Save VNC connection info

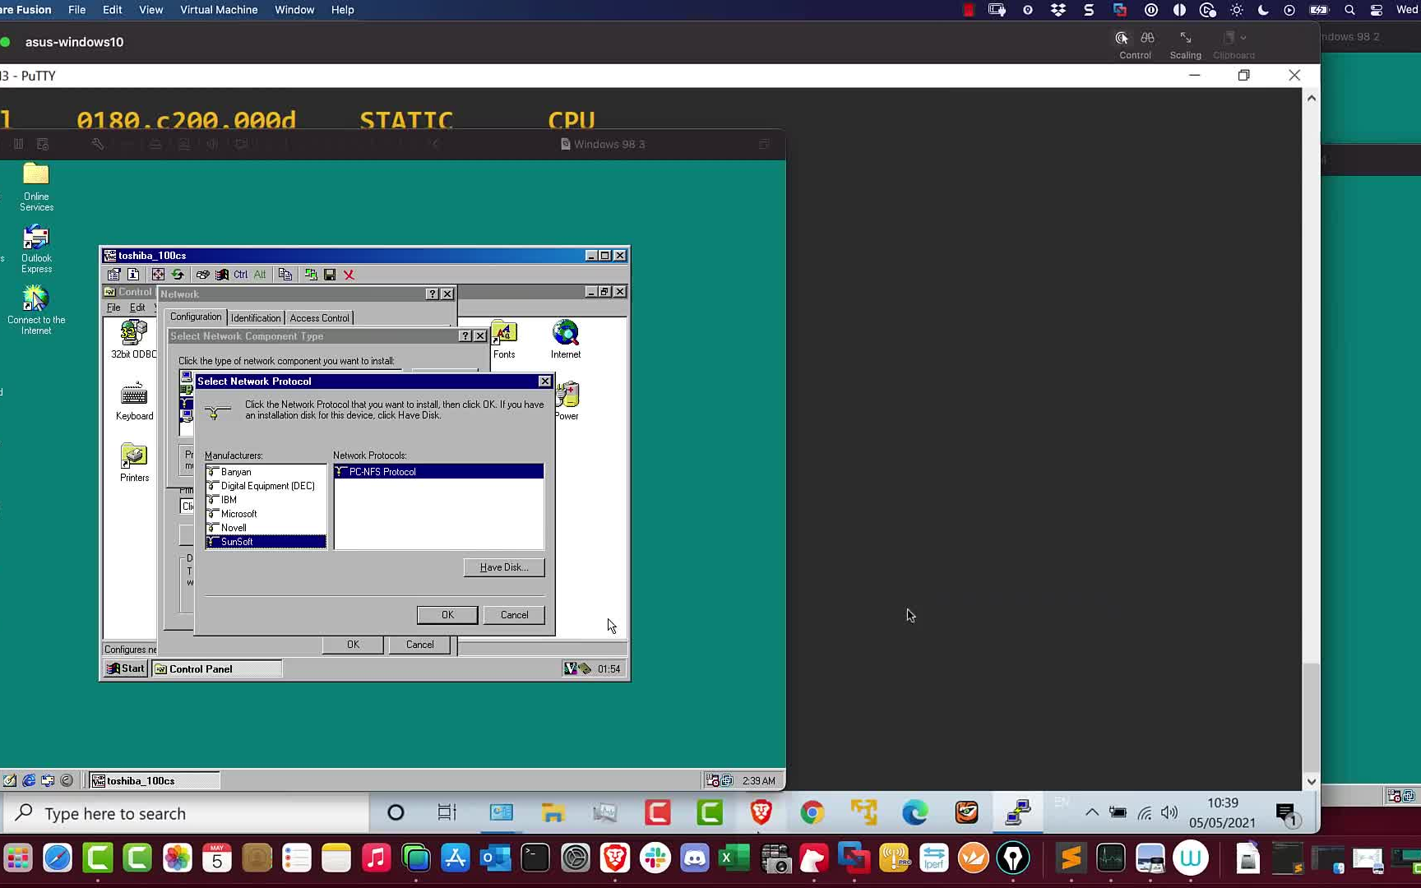[330, 275]
